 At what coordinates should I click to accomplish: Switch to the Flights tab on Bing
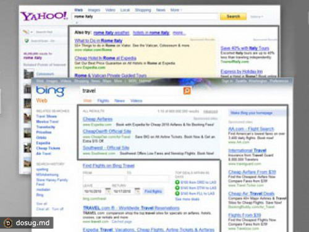pos(103,101)
